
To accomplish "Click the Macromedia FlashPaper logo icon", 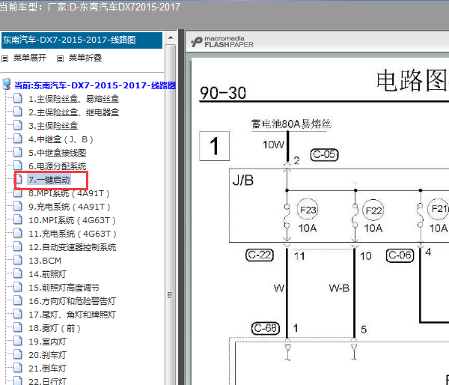I will 196,42.
